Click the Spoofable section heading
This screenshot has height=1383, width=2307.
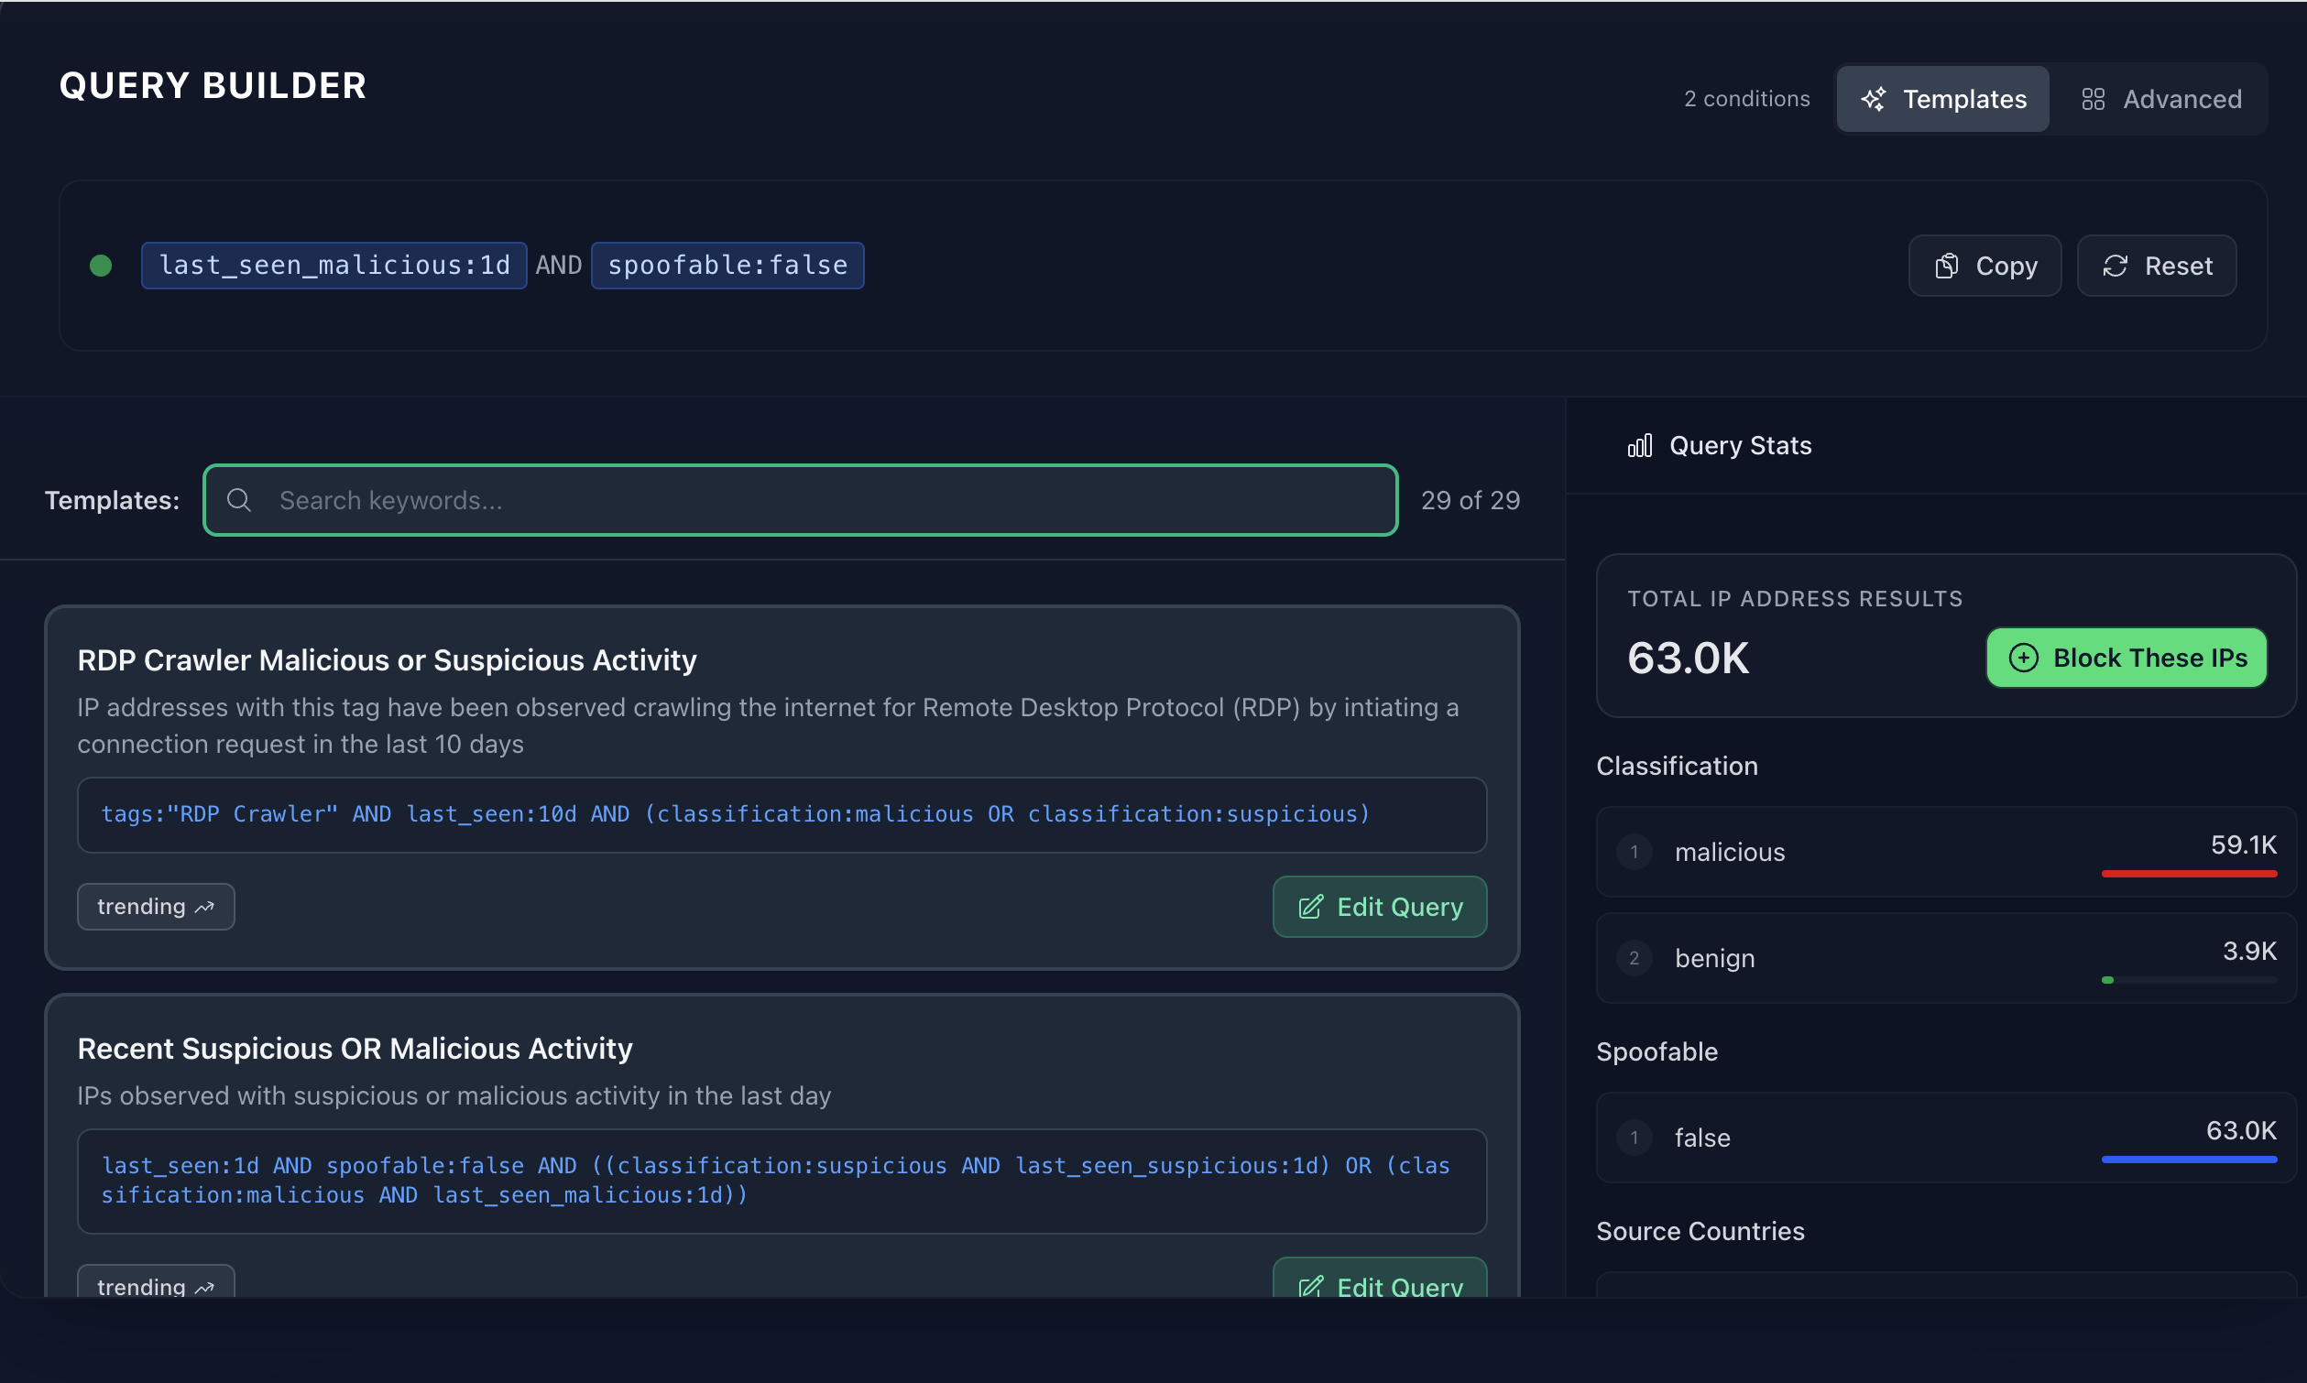pyautogui.click(x=1656, y=1052)
